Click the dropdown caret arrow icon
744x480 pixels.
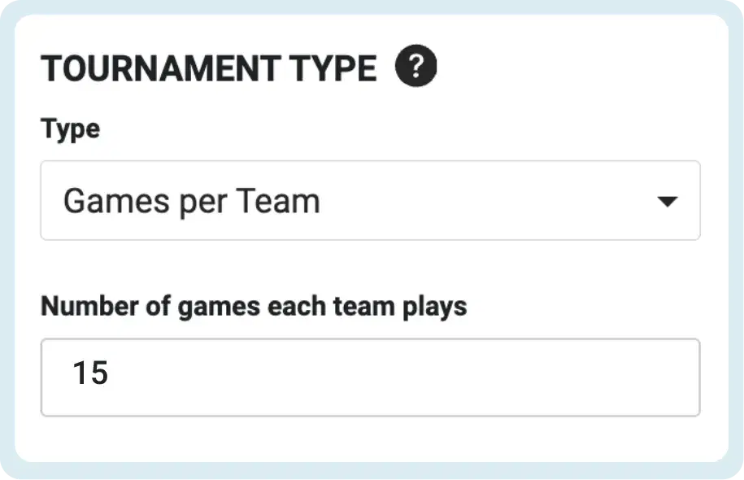coord(667,201)
